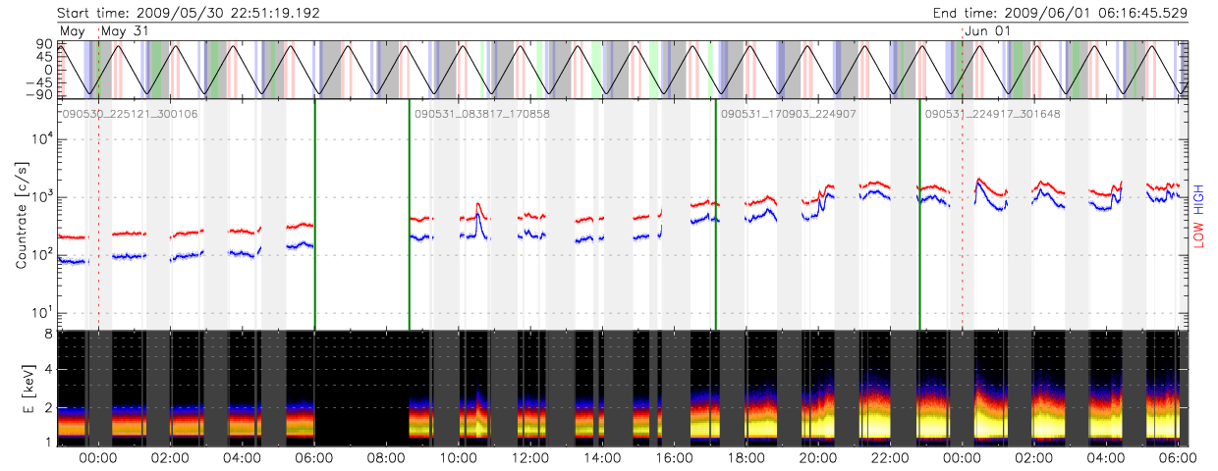Click the red LOW legend label

1198,234
